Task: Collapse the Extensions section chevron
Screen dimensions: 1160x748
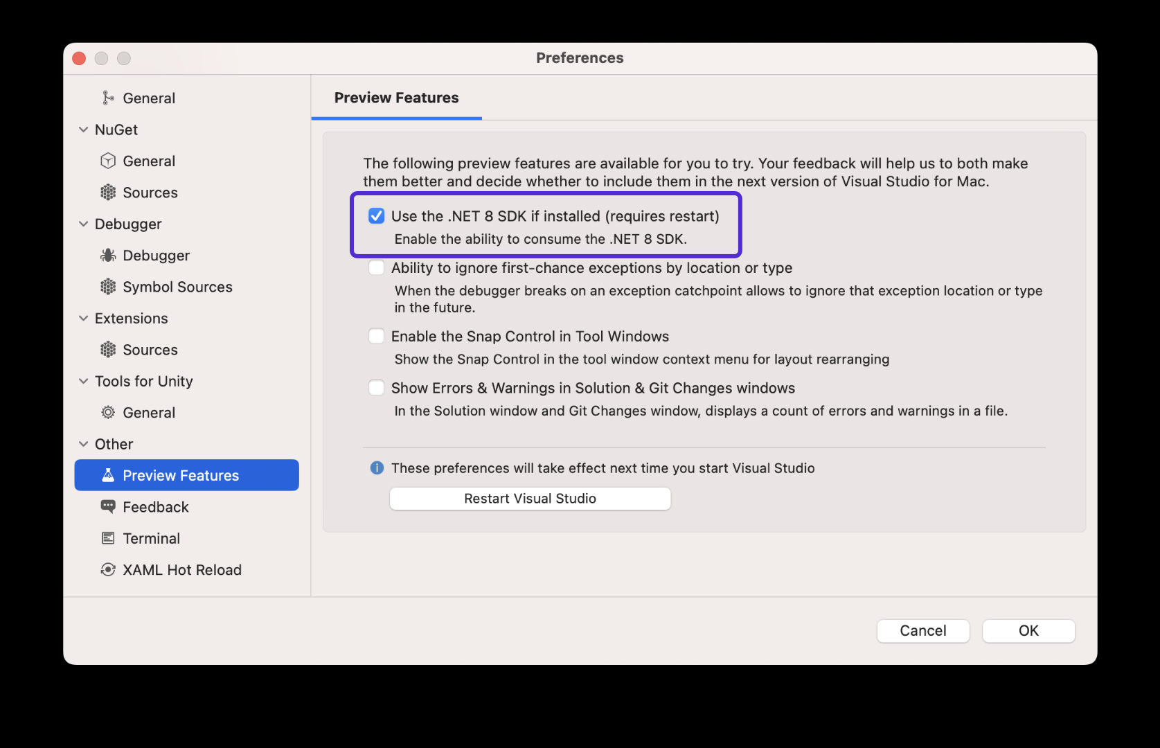Action: pos(83,319)
